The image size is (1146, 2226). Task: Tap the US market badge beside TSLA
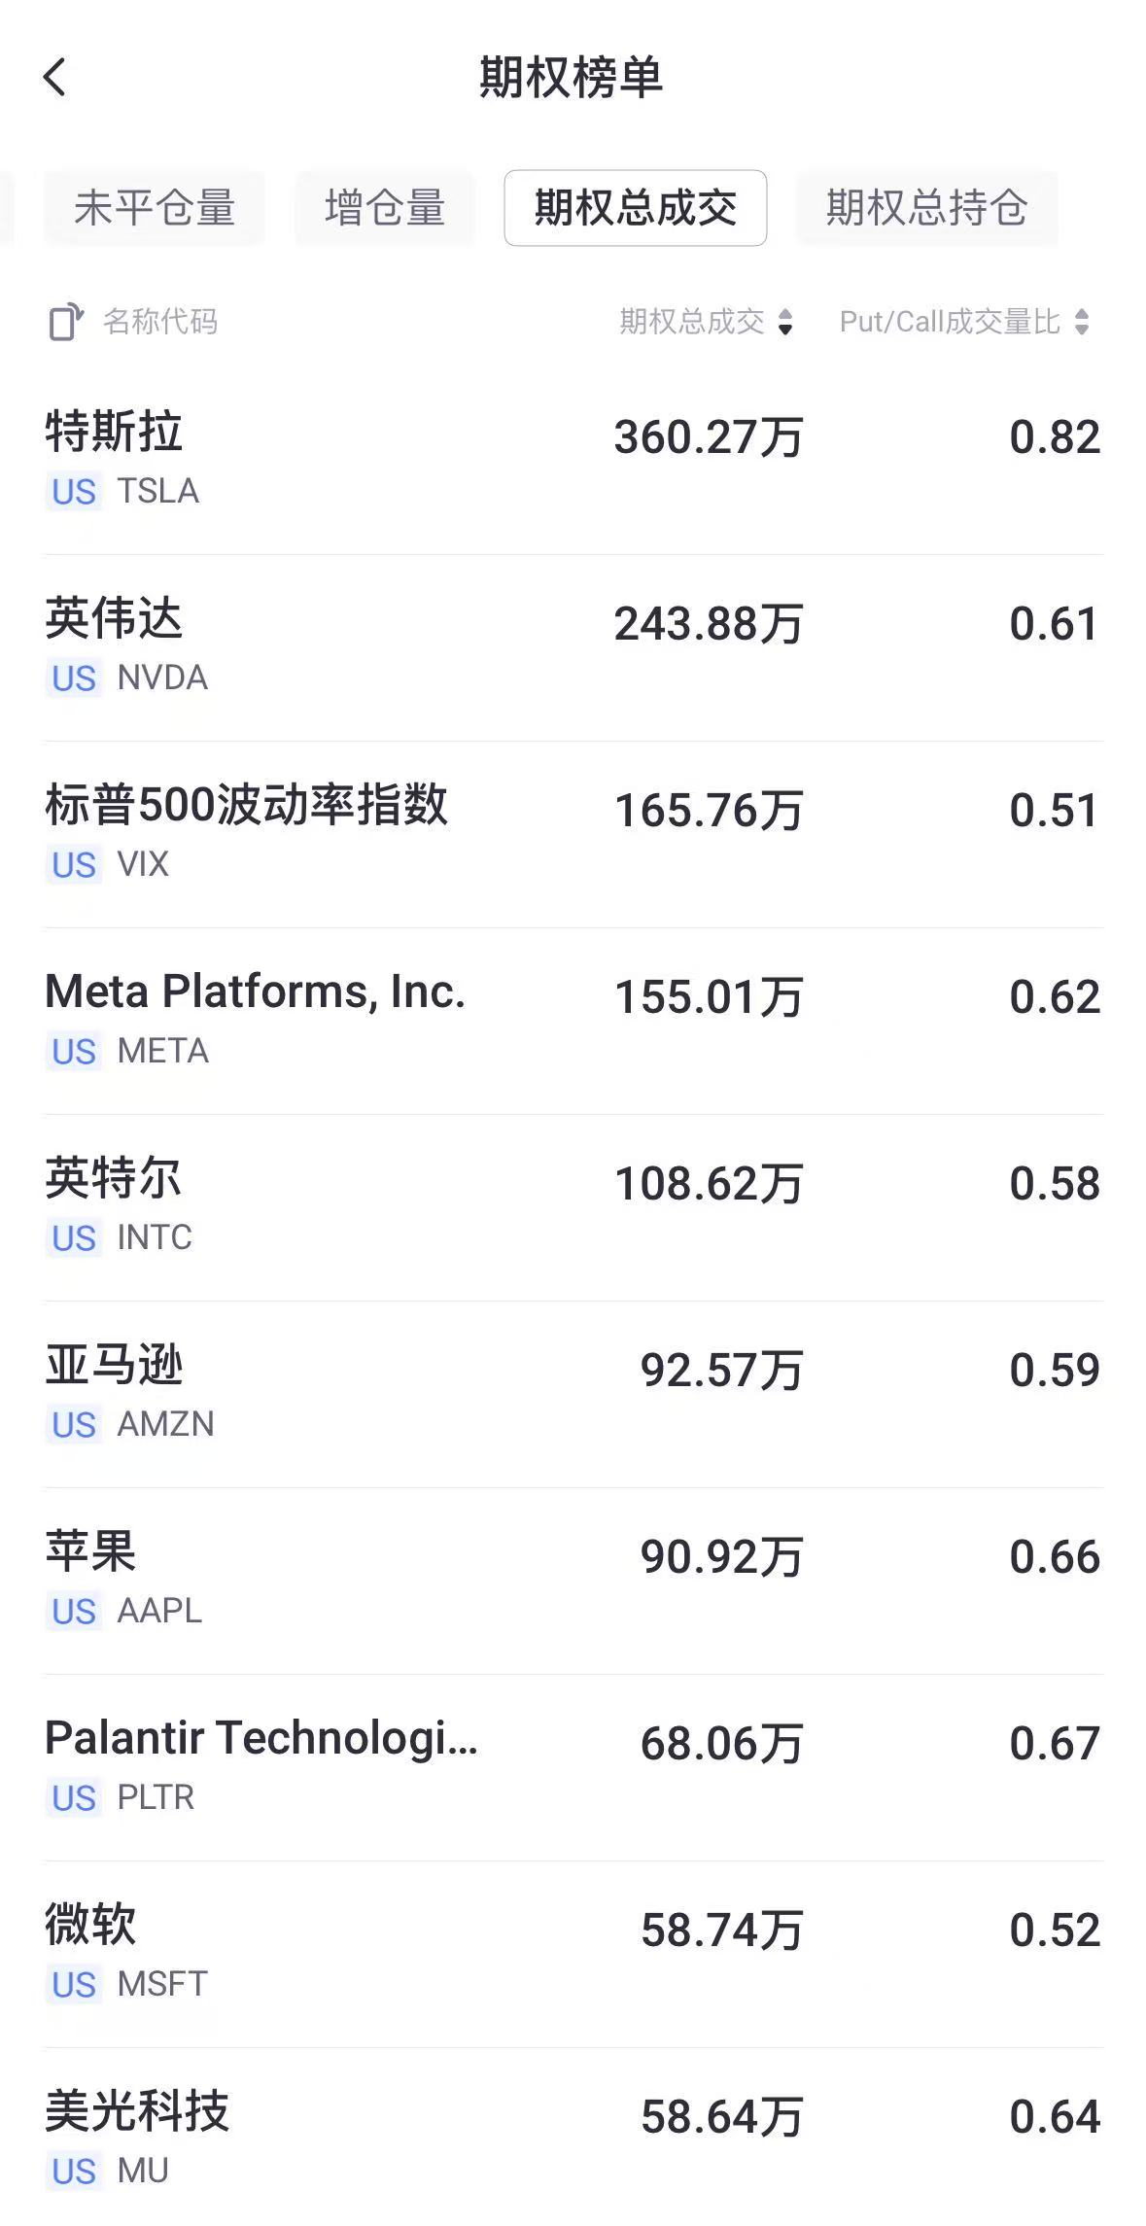click(x=74, y=492)
